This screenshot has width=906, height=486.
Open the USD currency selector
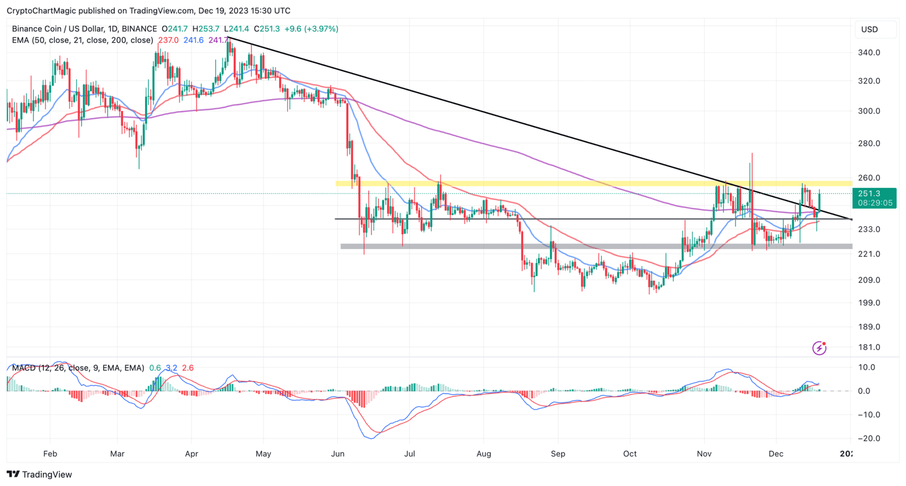coord(869,29)
